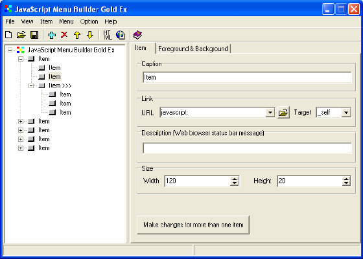Open the Target dropdown
The image size is (363, 259).
point(346,113)
